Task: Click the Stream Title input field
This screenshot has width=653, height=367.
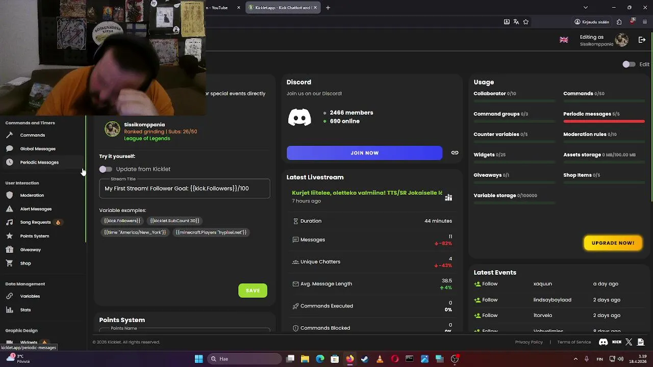Action: (184, 189)
